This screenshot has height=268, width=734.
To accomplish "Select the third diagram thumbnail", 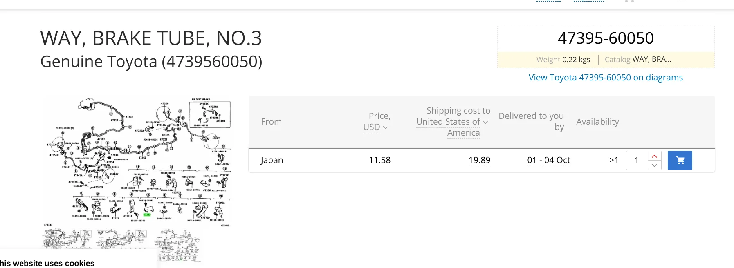I will [178, 245].
